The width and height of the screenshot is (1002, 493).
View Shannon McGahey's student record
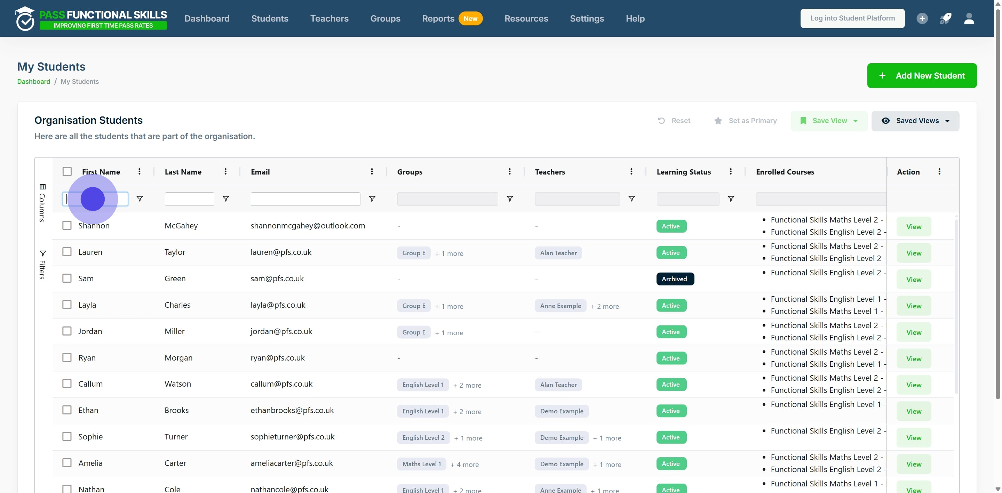[x=913, y=227]
